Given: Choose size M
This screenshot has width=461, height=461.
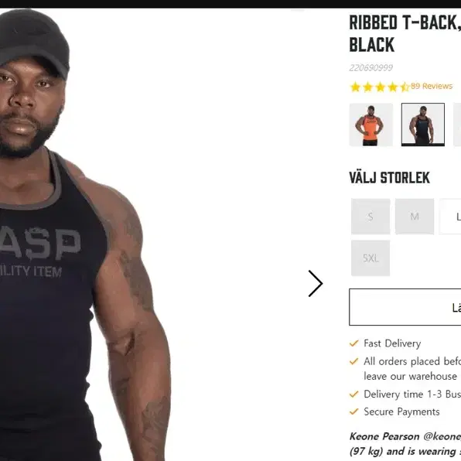Looking at the screenshot, I should click(415, 217).
